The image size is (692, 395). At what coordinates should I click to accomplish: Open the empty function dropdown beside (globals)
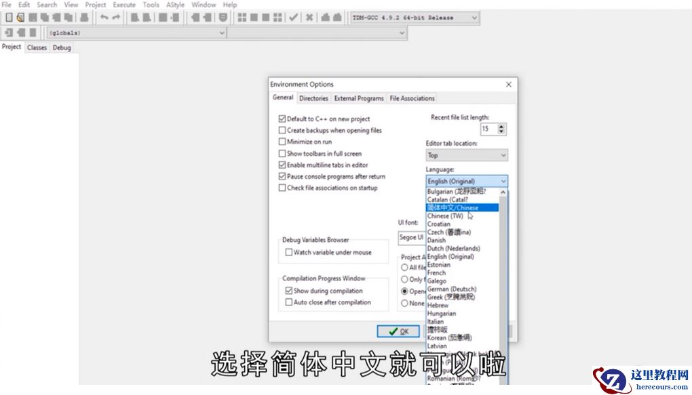point(316,33)
